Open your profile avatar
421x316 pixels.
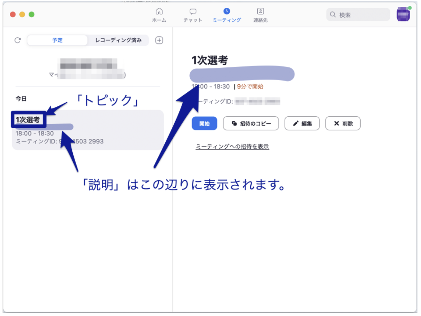point(403,14)
